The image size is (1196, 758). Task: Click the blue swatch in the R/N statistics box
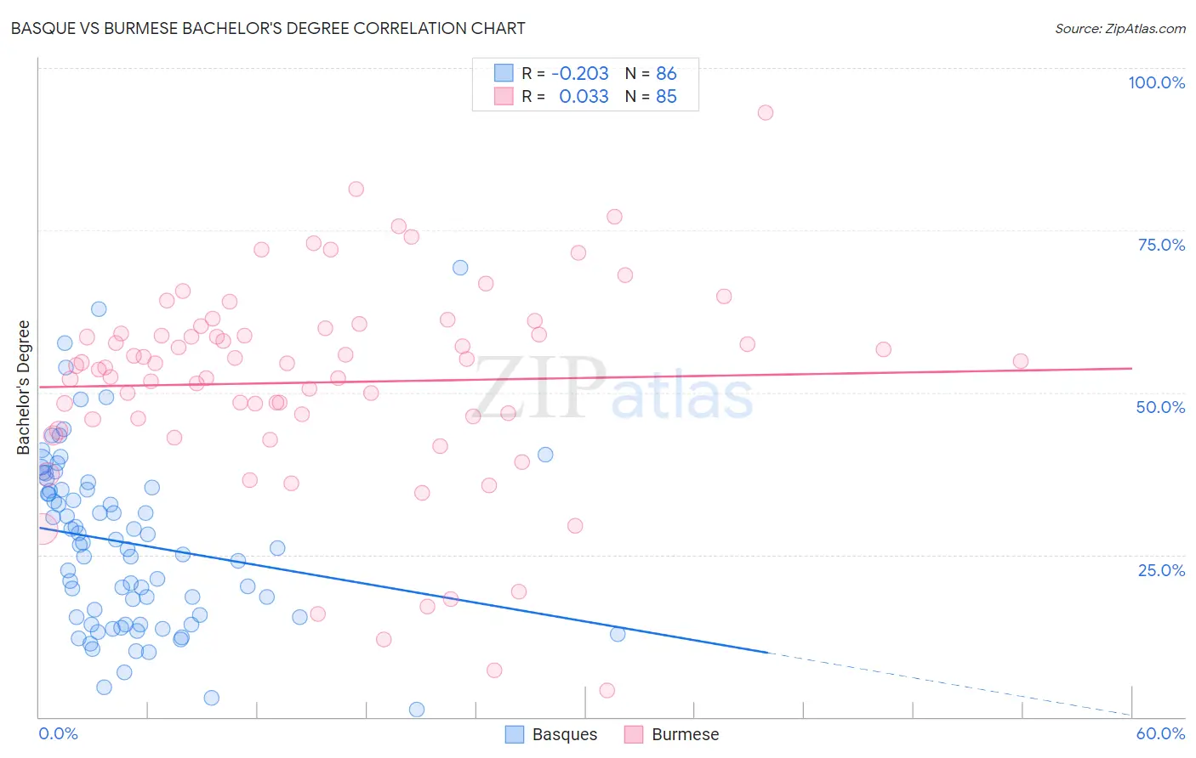pos(504,73)
